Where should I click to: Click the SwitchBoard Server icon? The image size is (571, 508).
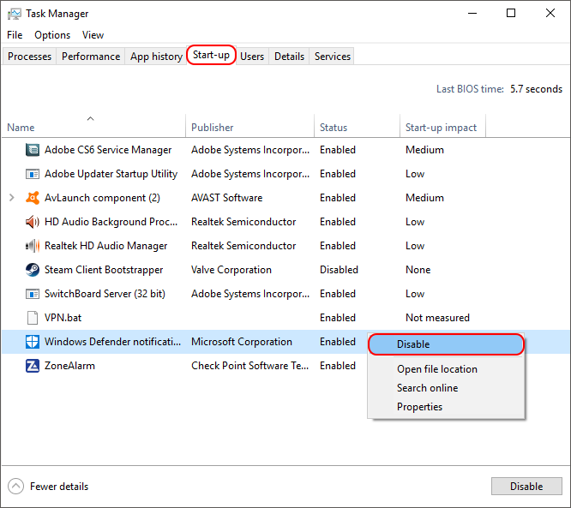pyautogui.click(x=33, y=294)
